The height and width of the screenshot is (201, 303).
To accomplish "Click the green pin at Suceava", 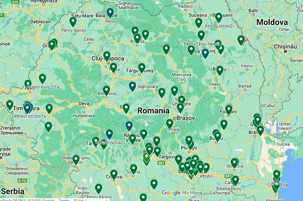I will coord(199,23).
